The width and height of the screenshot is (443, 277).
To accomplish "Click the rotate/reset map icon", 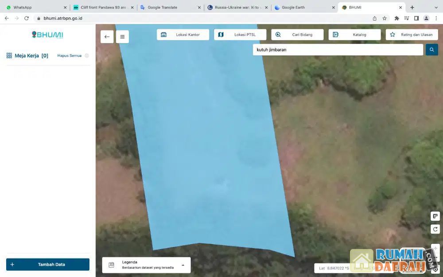I will click(x=435, y=229).
